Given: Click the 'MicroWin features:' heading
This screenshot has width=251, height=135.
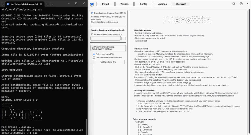Looking at the screenshot, I should tap(143, 30).
